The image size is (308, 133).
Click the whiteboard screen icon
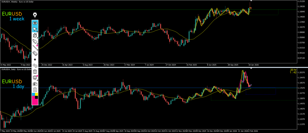click(x=35, y=78)
